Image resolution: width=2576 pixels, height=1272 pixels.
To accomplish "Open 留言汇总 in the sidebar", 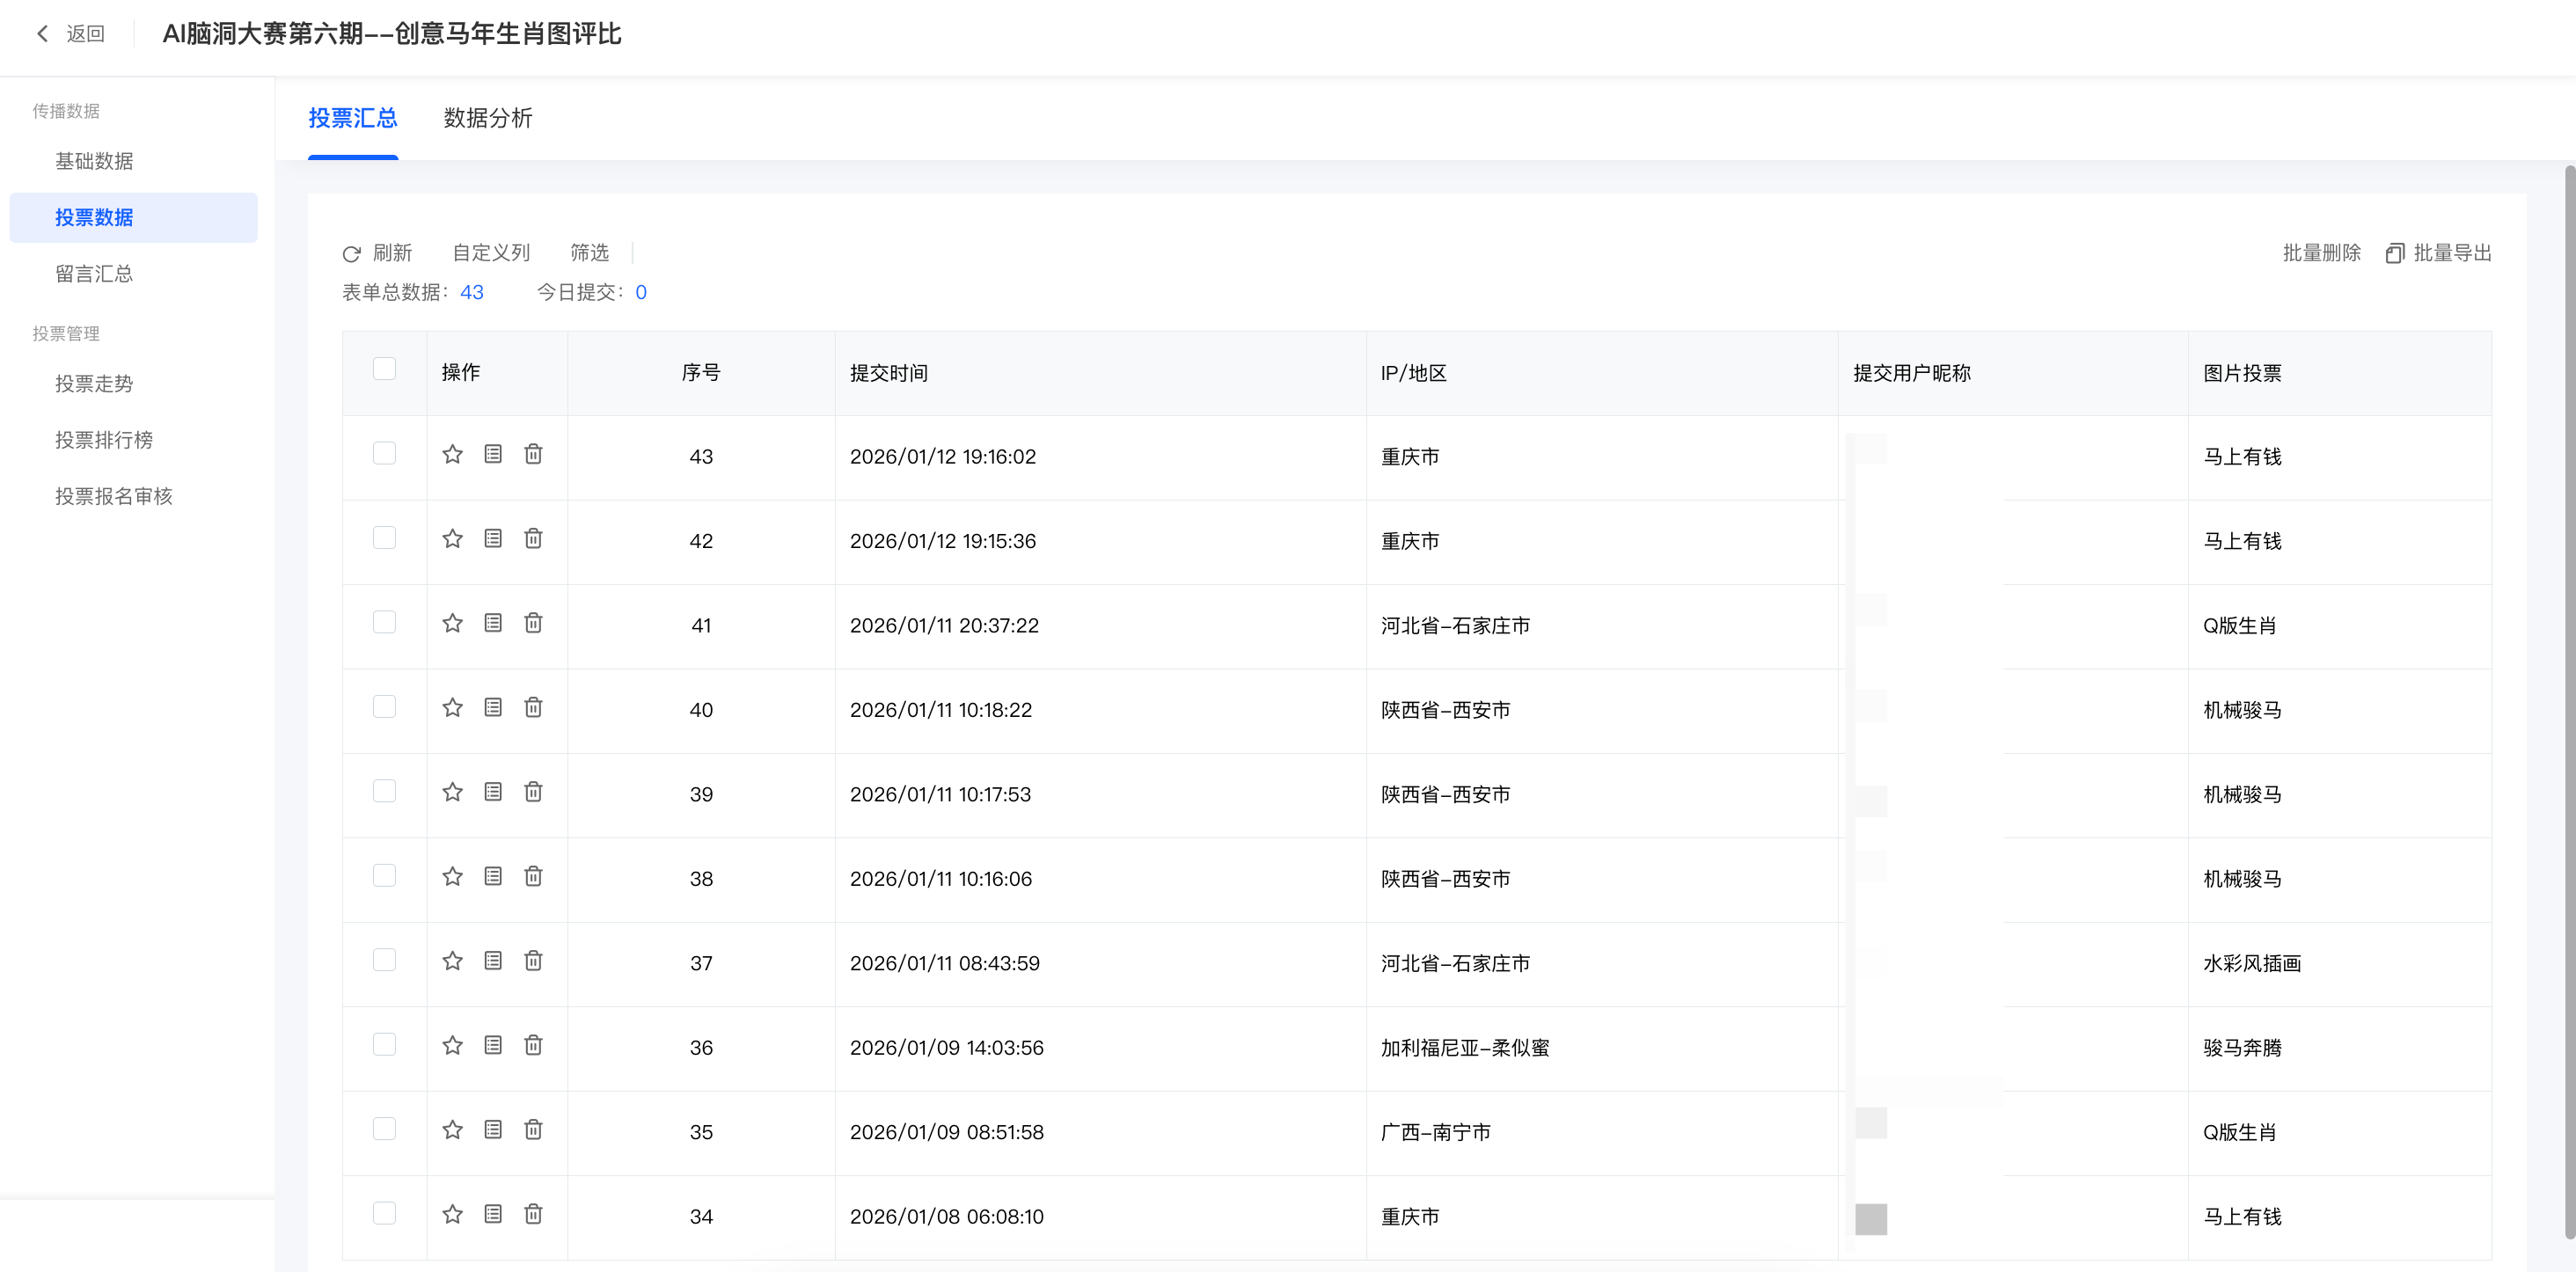I will [94, 274].
